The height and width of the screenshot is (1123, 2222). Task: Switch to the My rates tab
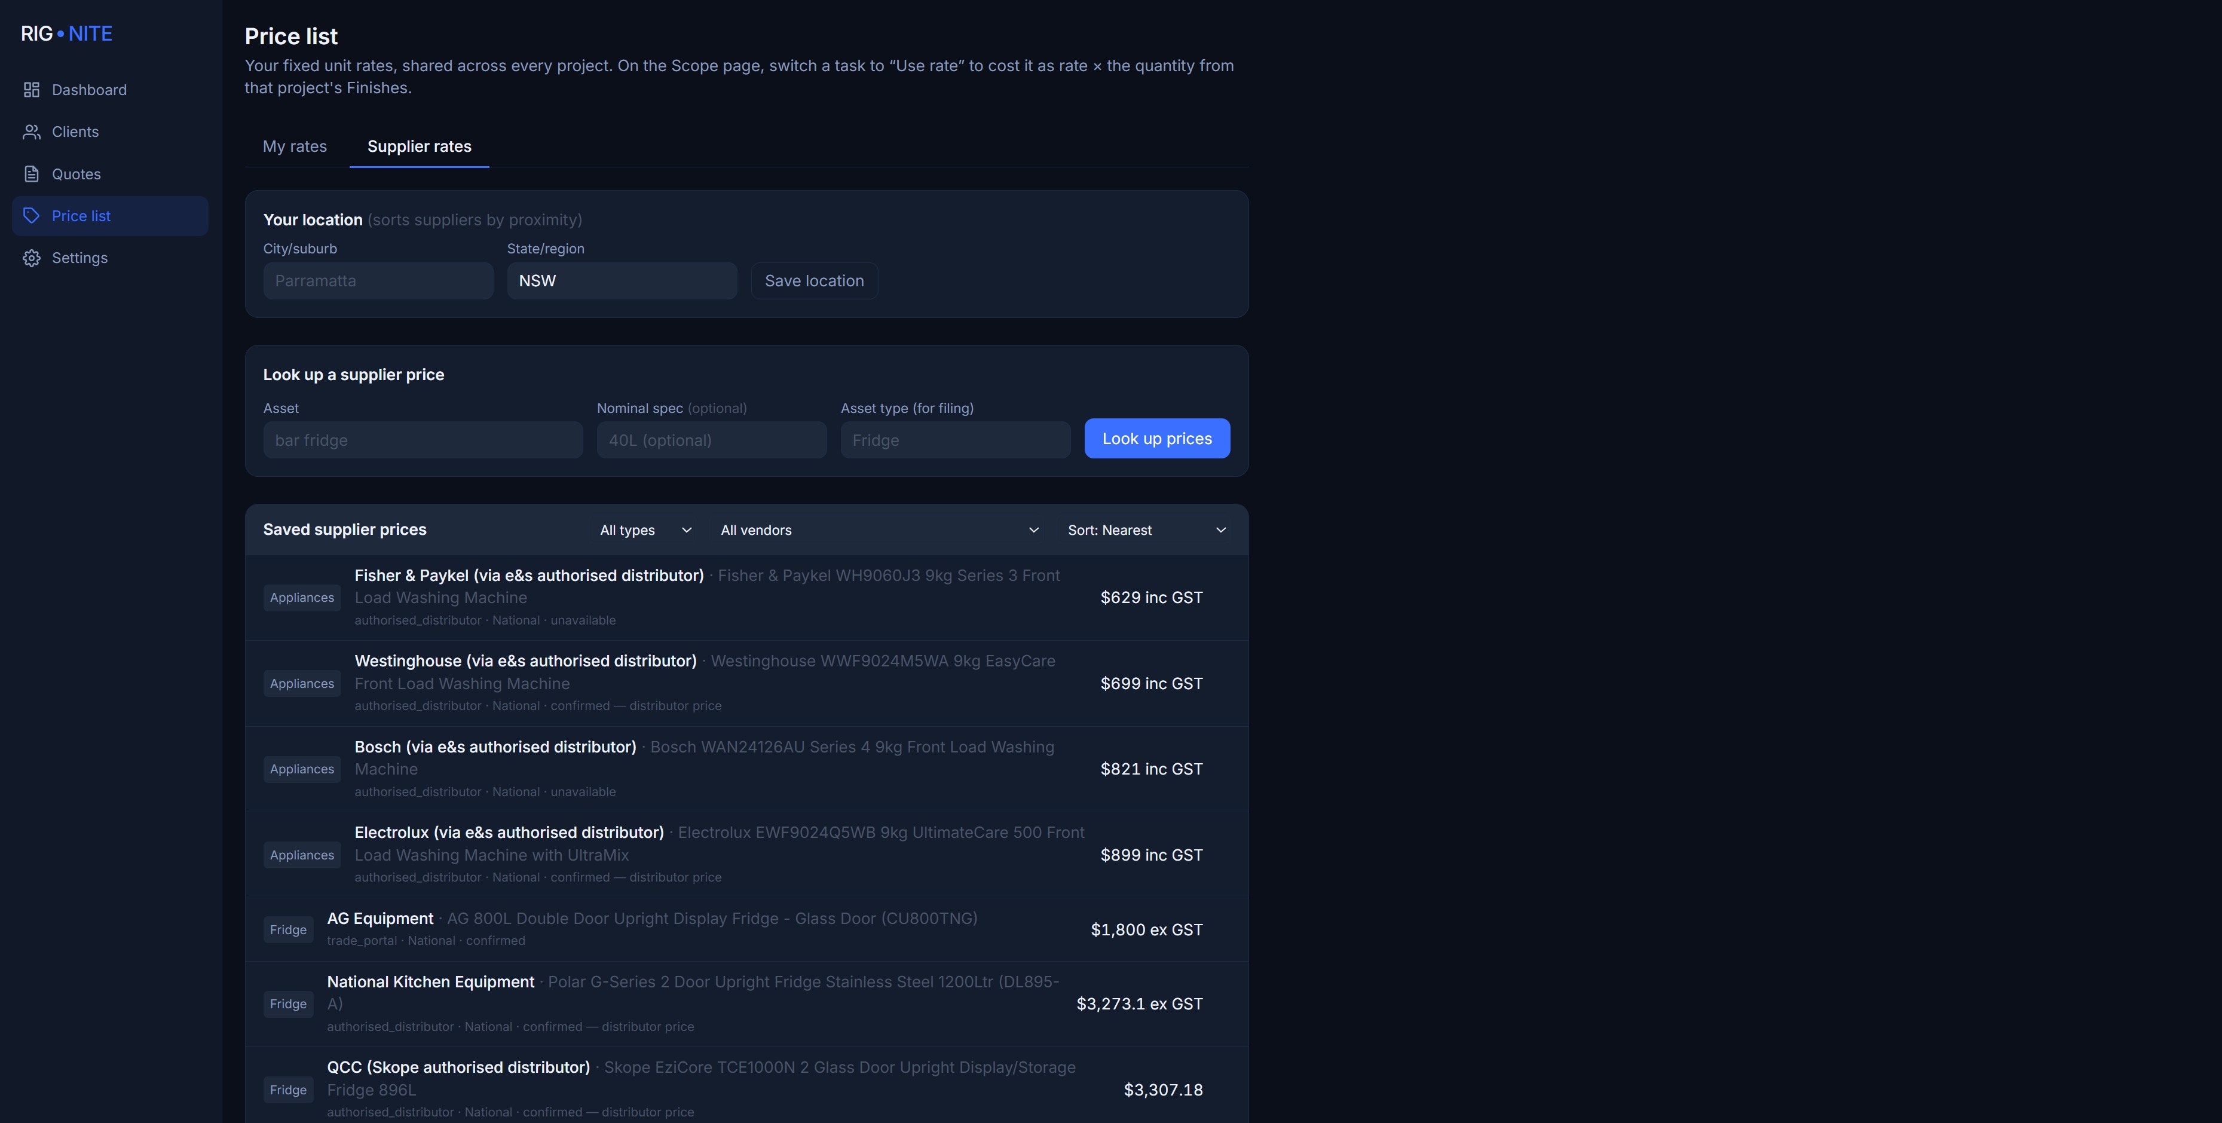pos(295,146)
